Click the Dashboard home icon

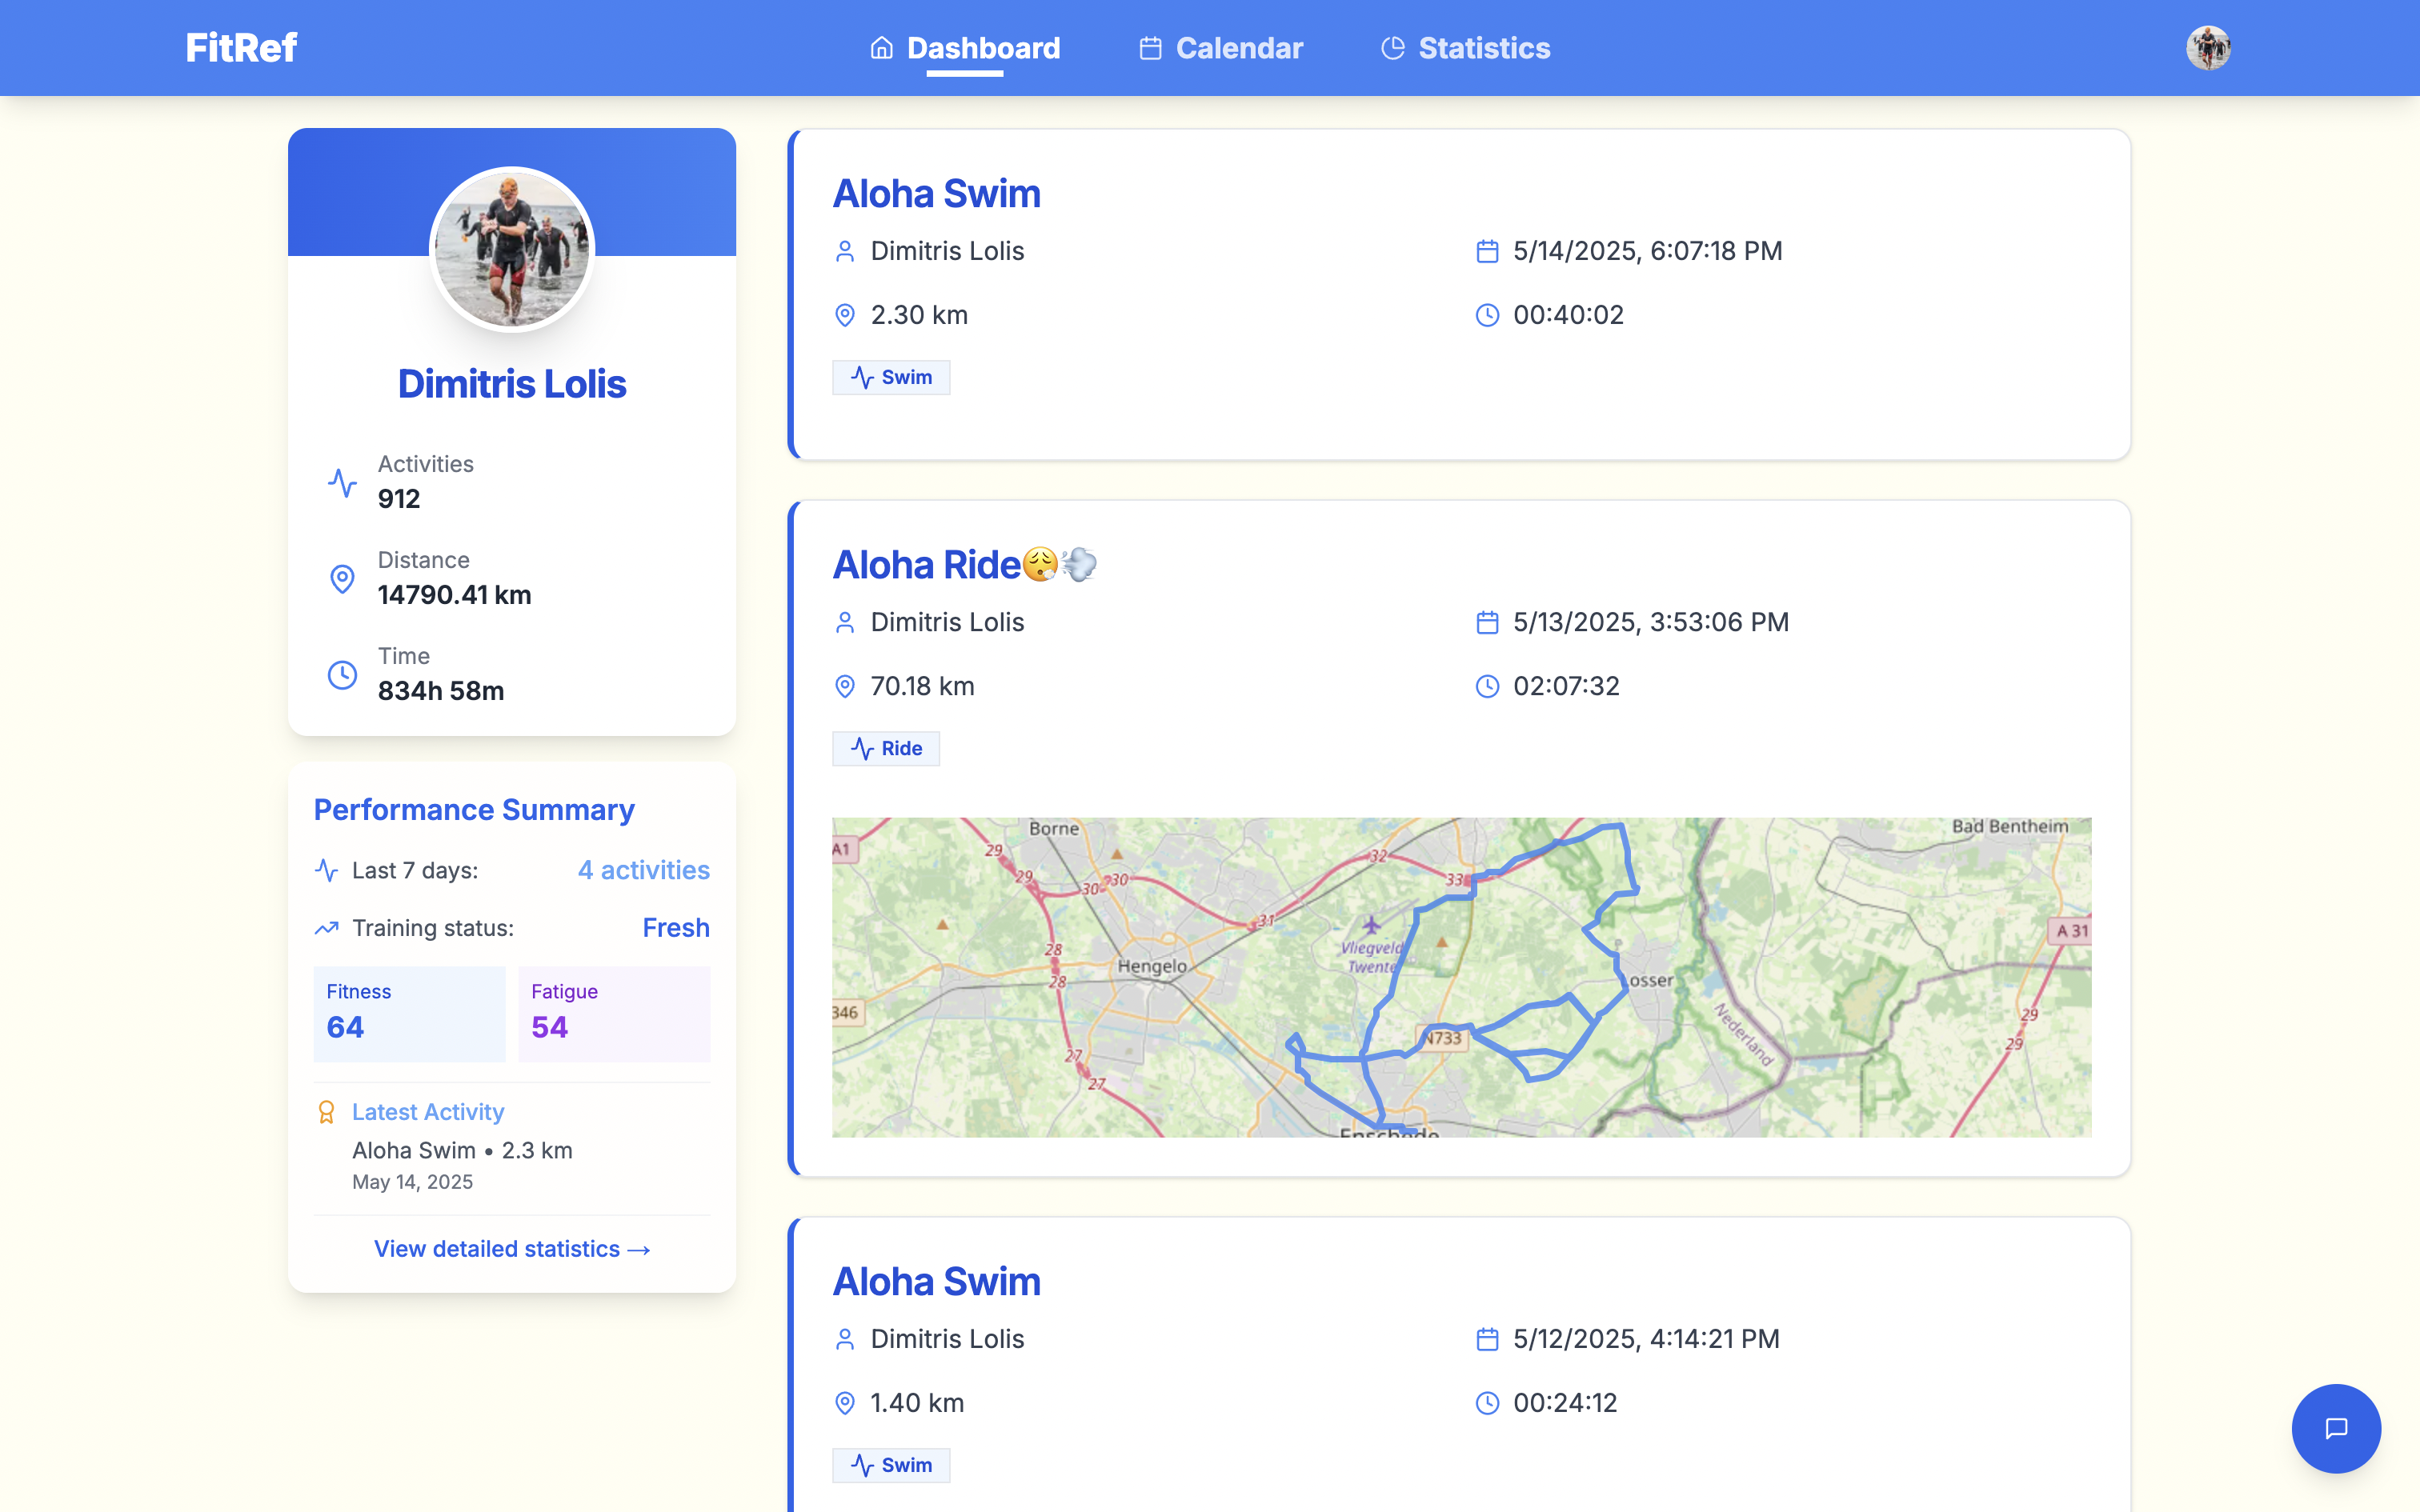[881, 48]
